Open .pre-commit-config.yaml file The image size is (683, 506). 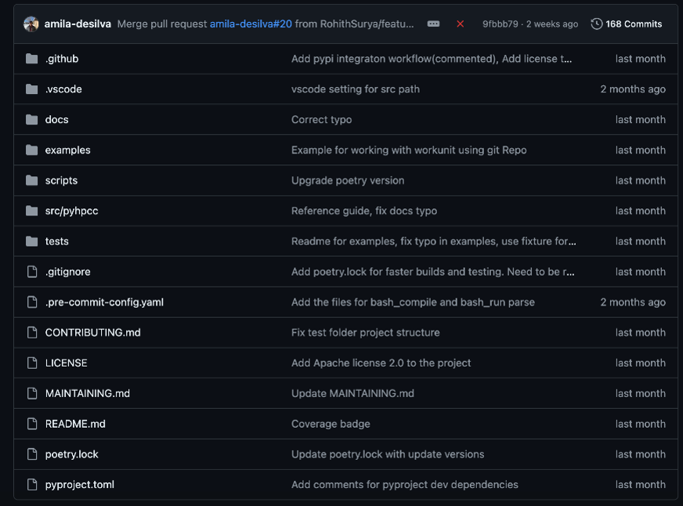[x=104, y=302]
